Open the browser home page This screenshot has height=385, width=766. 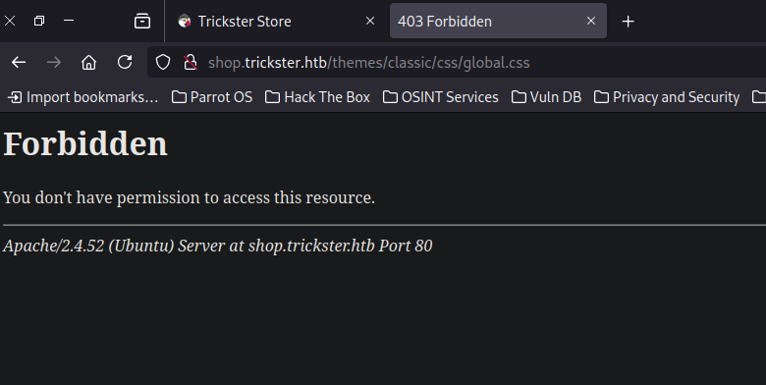[89, 63]
